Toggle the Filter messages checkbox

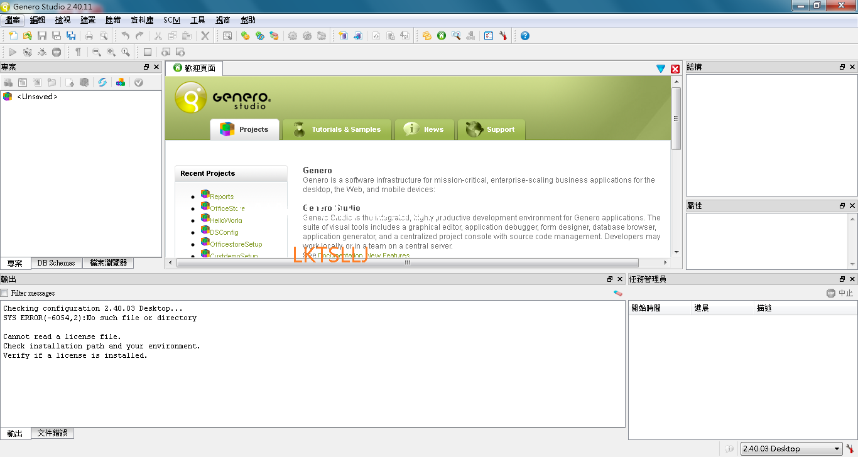coord(5,293)
